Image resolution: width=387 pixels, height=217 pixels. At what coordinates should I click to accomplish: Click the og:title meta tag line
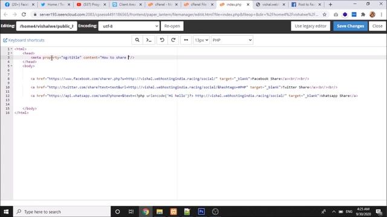(x=83, y=57)
